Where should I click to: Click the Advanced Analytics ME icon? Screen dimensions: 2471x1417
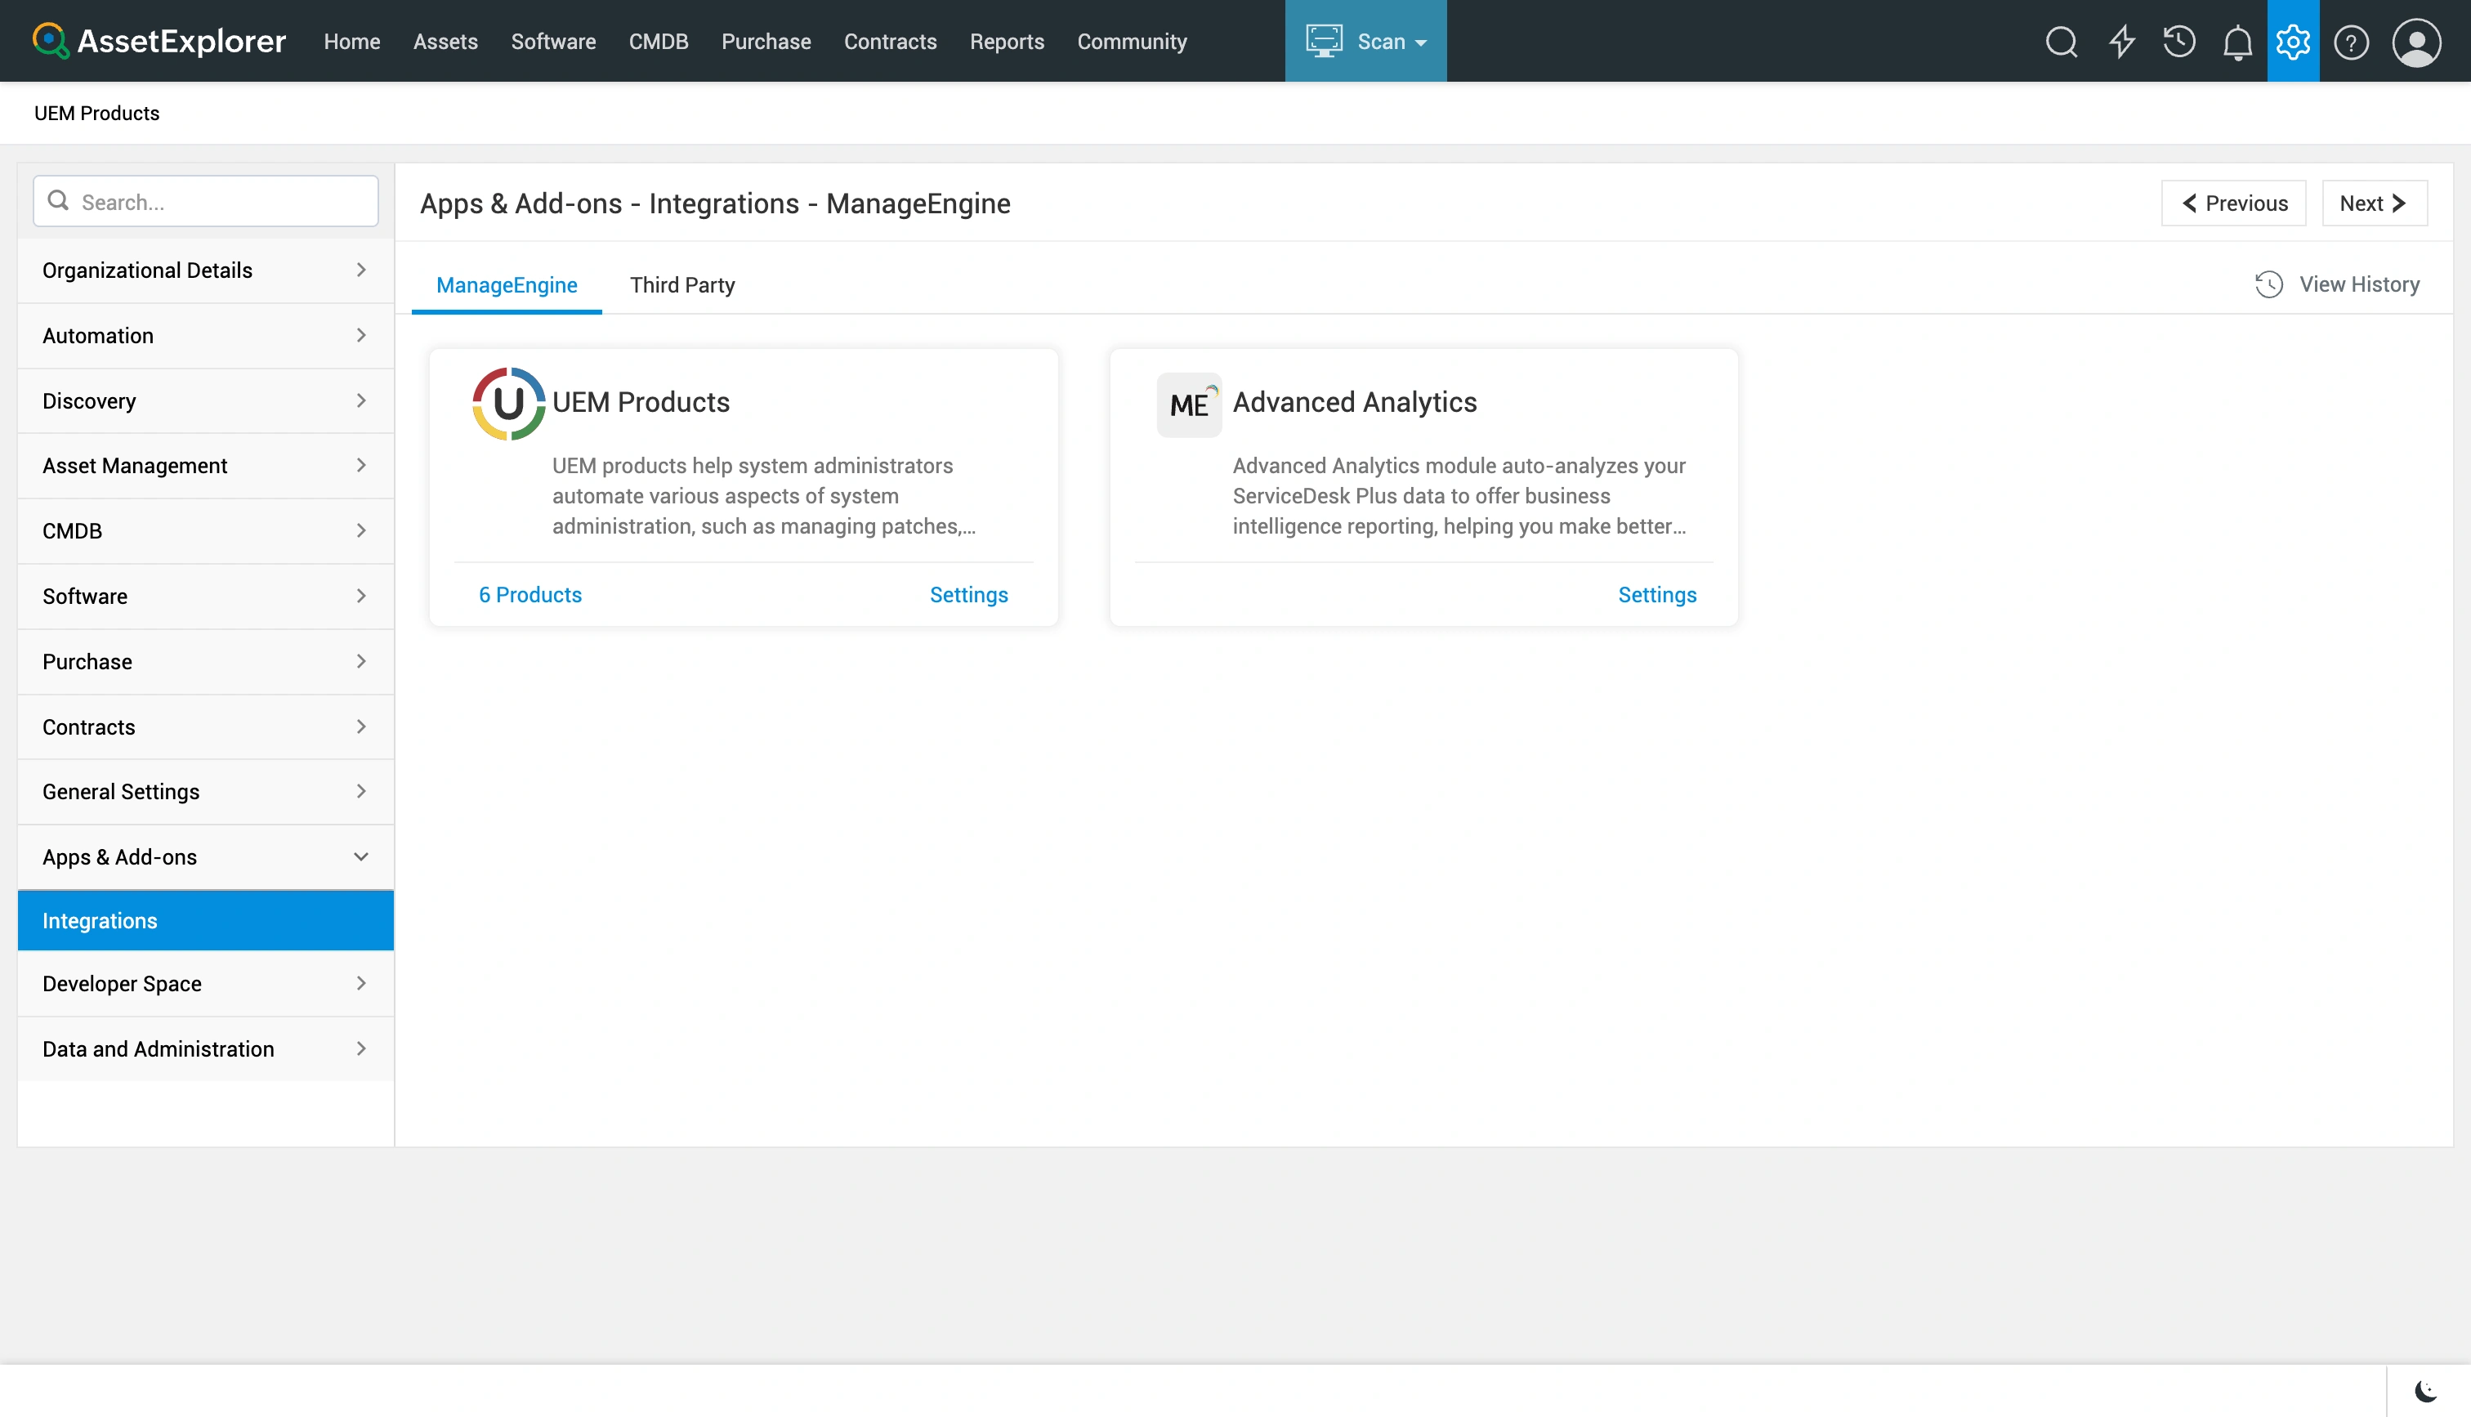click(1189, 404)
